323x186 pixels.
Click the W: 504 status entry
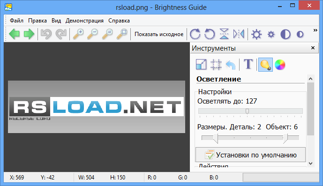86,178
